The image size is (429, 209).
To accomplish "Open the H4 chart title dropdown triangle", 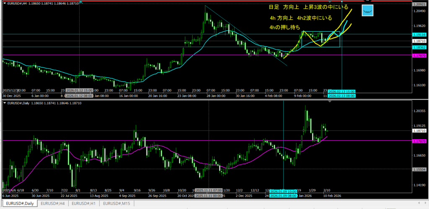I will click(5, 3).
